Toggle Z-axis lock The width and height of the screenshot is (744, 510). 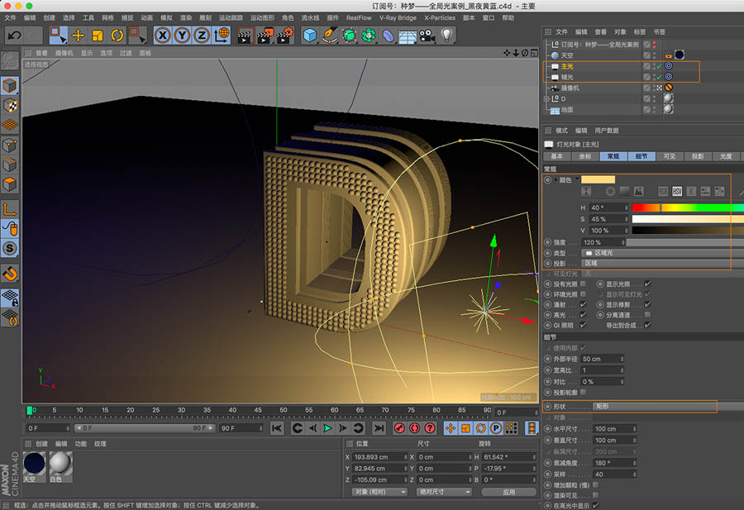click(x=202, y=35)
